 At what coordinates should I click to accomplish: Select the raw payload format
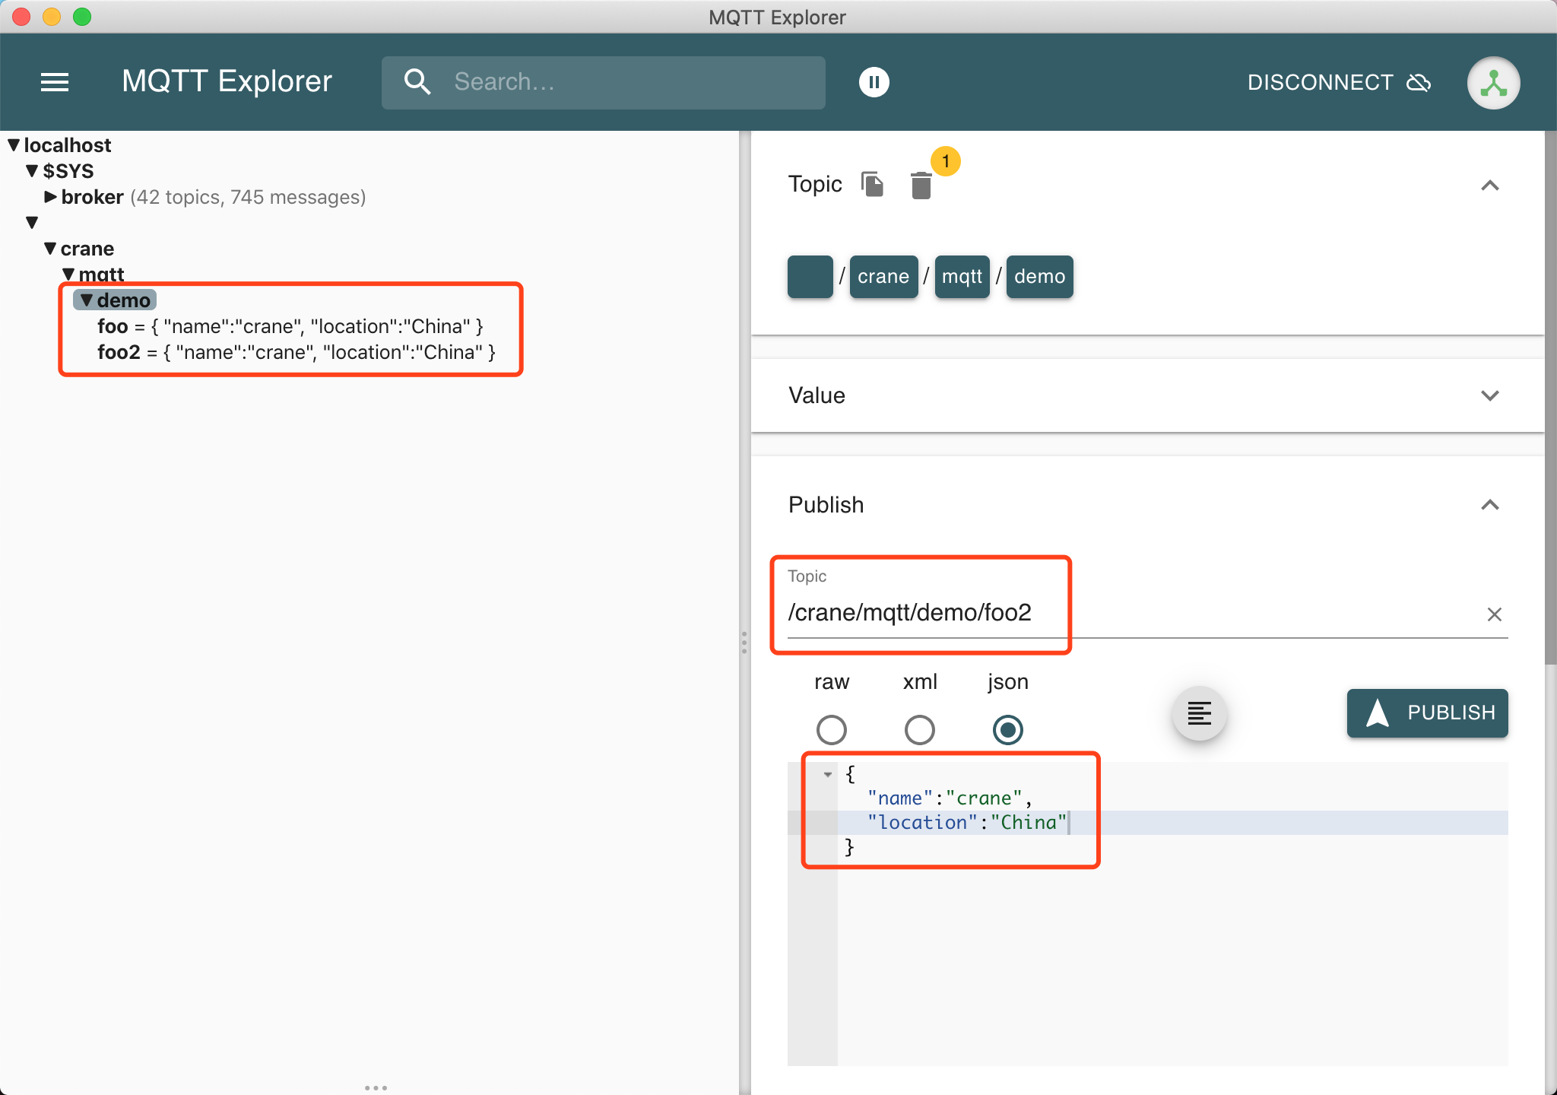pyautogui.click(x=831, y=730)
